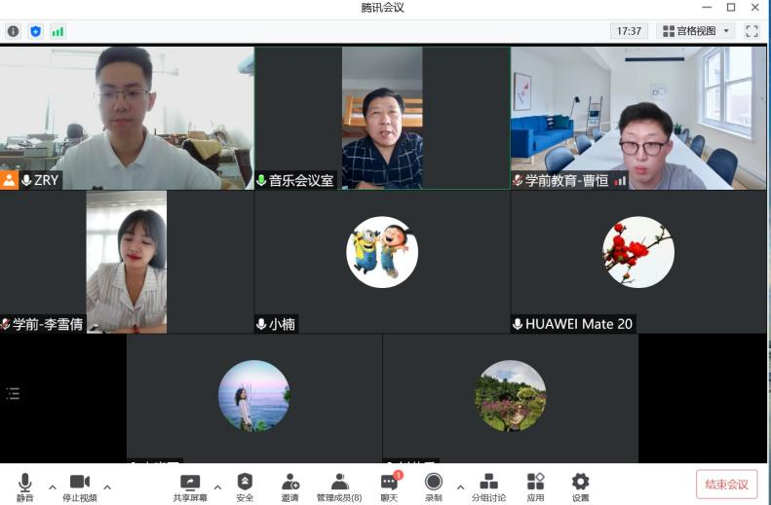771x505 pixels.
Task: Enter fullscreen with the expand icon
Action: click(x=752, y=31)
